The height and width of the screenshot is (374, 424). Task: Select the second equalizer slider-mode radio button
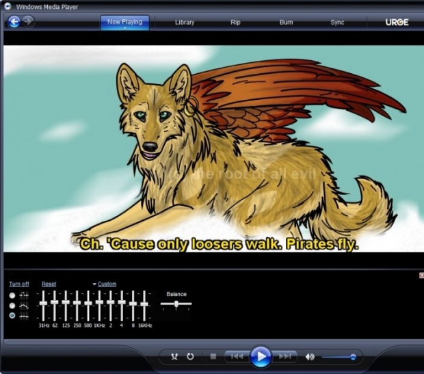[x=13, y=306]
